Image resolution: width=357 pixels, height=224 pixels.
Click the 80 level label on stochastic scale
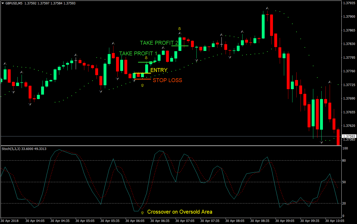344,161
